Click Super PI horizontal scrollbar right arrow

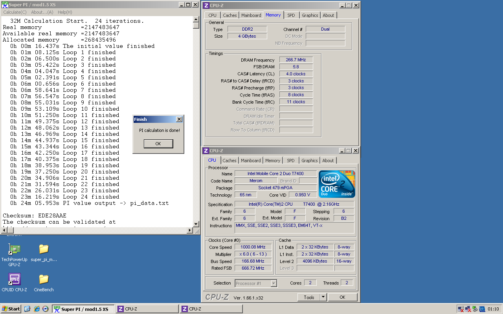[190, 230]
